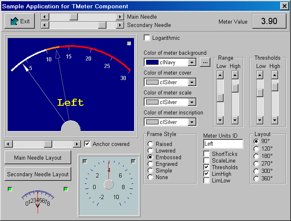The height and width of the screenshot is (221, 291).
Task: Click the ellipsis button beside background color
Action: tap(205, 62)
